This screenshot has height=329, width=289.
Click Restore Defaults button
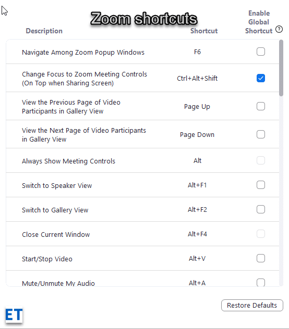point(252,305)
